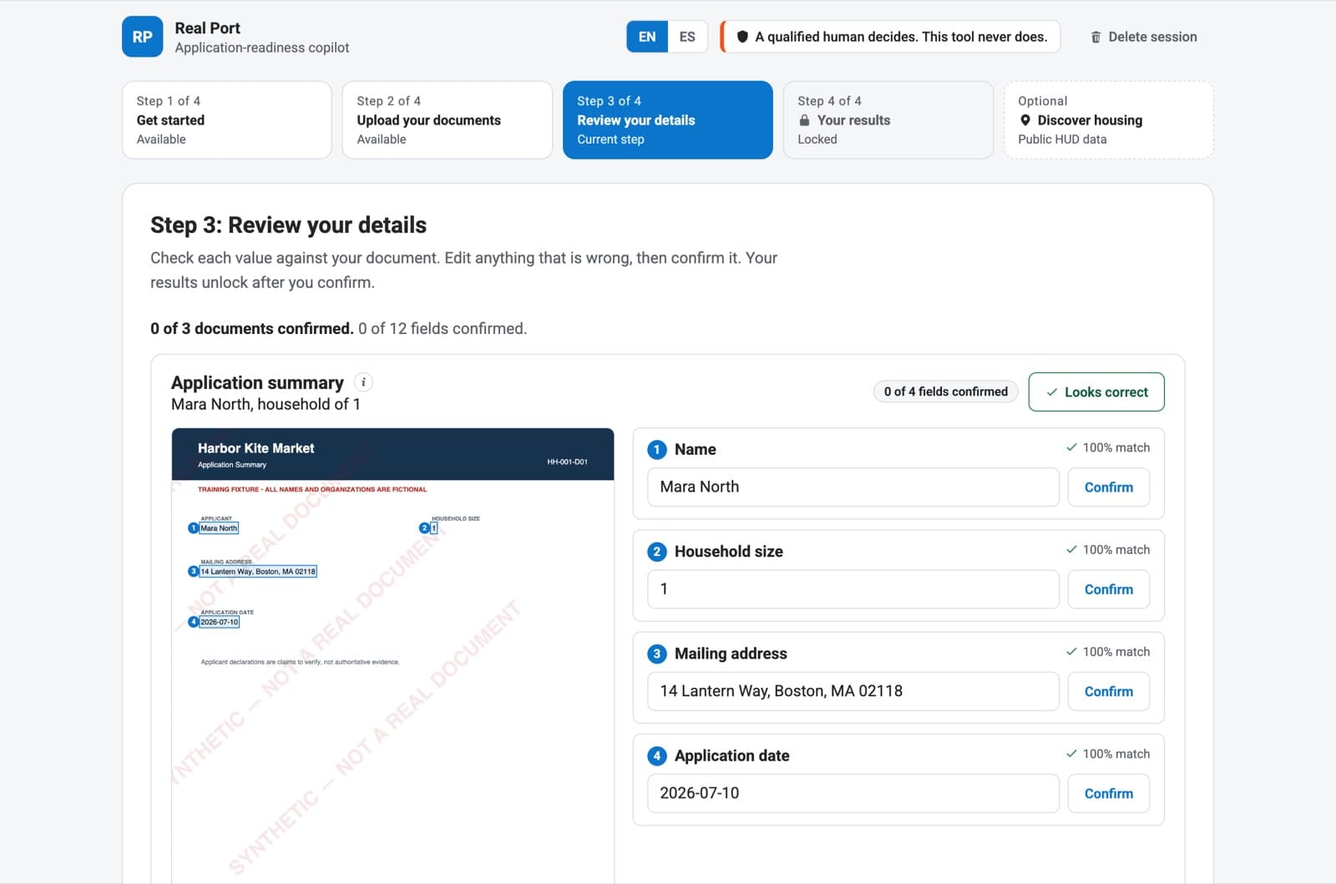The width and height of the screenshot is (1336, 884).
Task: Click the 'Application-readiness copilot' tagline
Action: pyautogui.click(x=262, y=48)
